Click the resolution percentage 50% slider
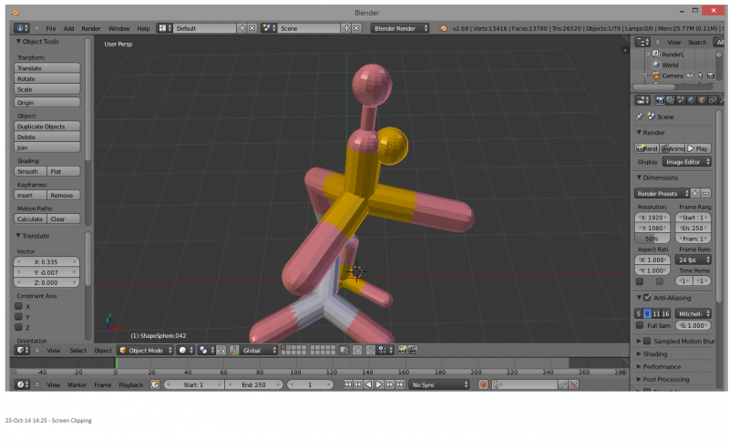This screenshot has width=729, height=448. 652,238
